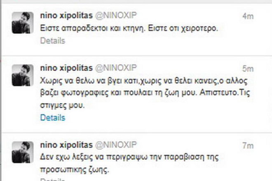Open nino xipolitas name on the 4m tweet
Image resolution: width=272 pixels, height=181 pixels.
(x=66, y=16)
